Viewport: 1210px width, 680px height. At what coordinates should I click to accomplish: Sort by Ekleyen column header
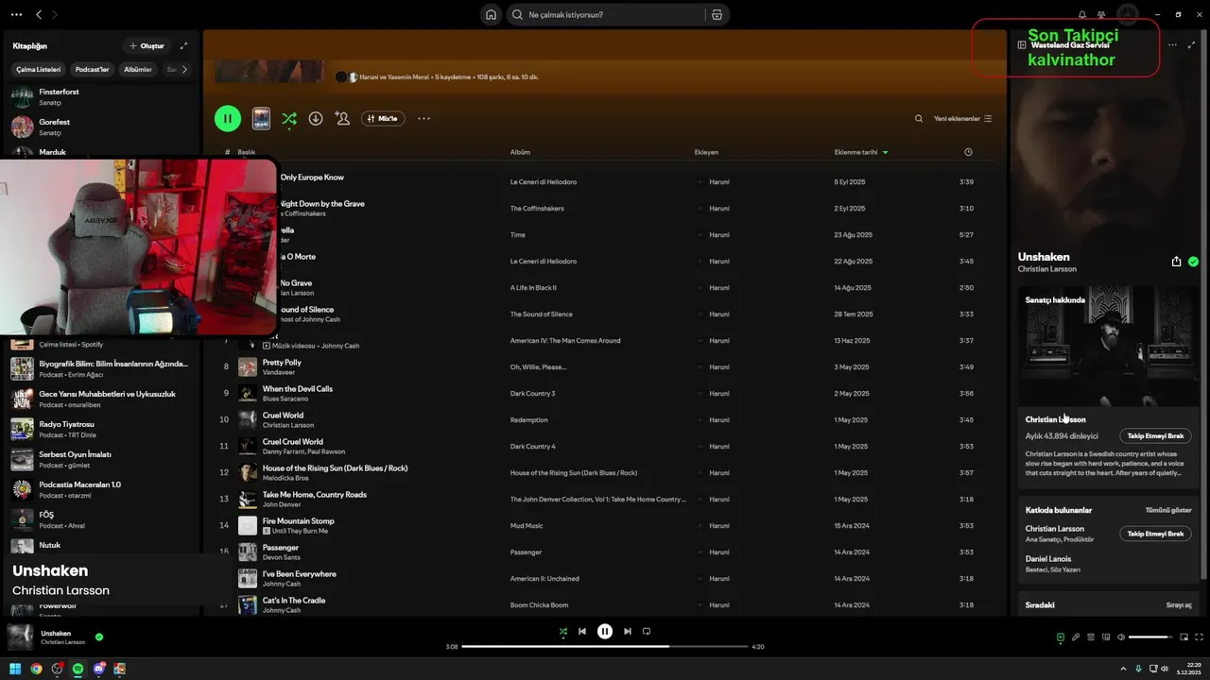(x=706, y=152)
